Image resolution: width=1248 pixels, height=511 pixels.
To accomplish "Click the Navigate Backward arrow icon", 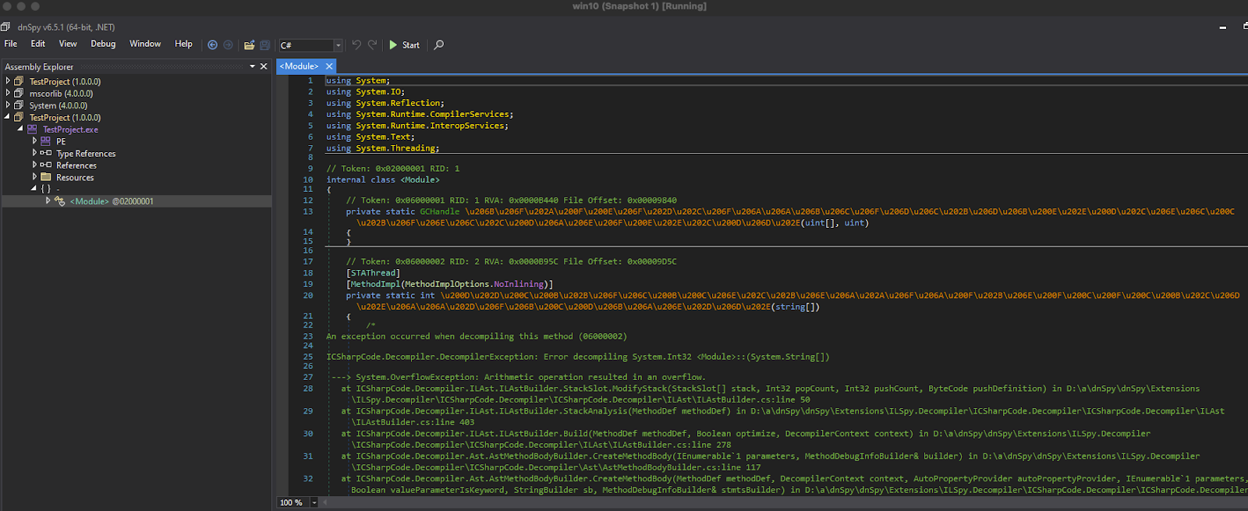I will [x=212, y=45].
